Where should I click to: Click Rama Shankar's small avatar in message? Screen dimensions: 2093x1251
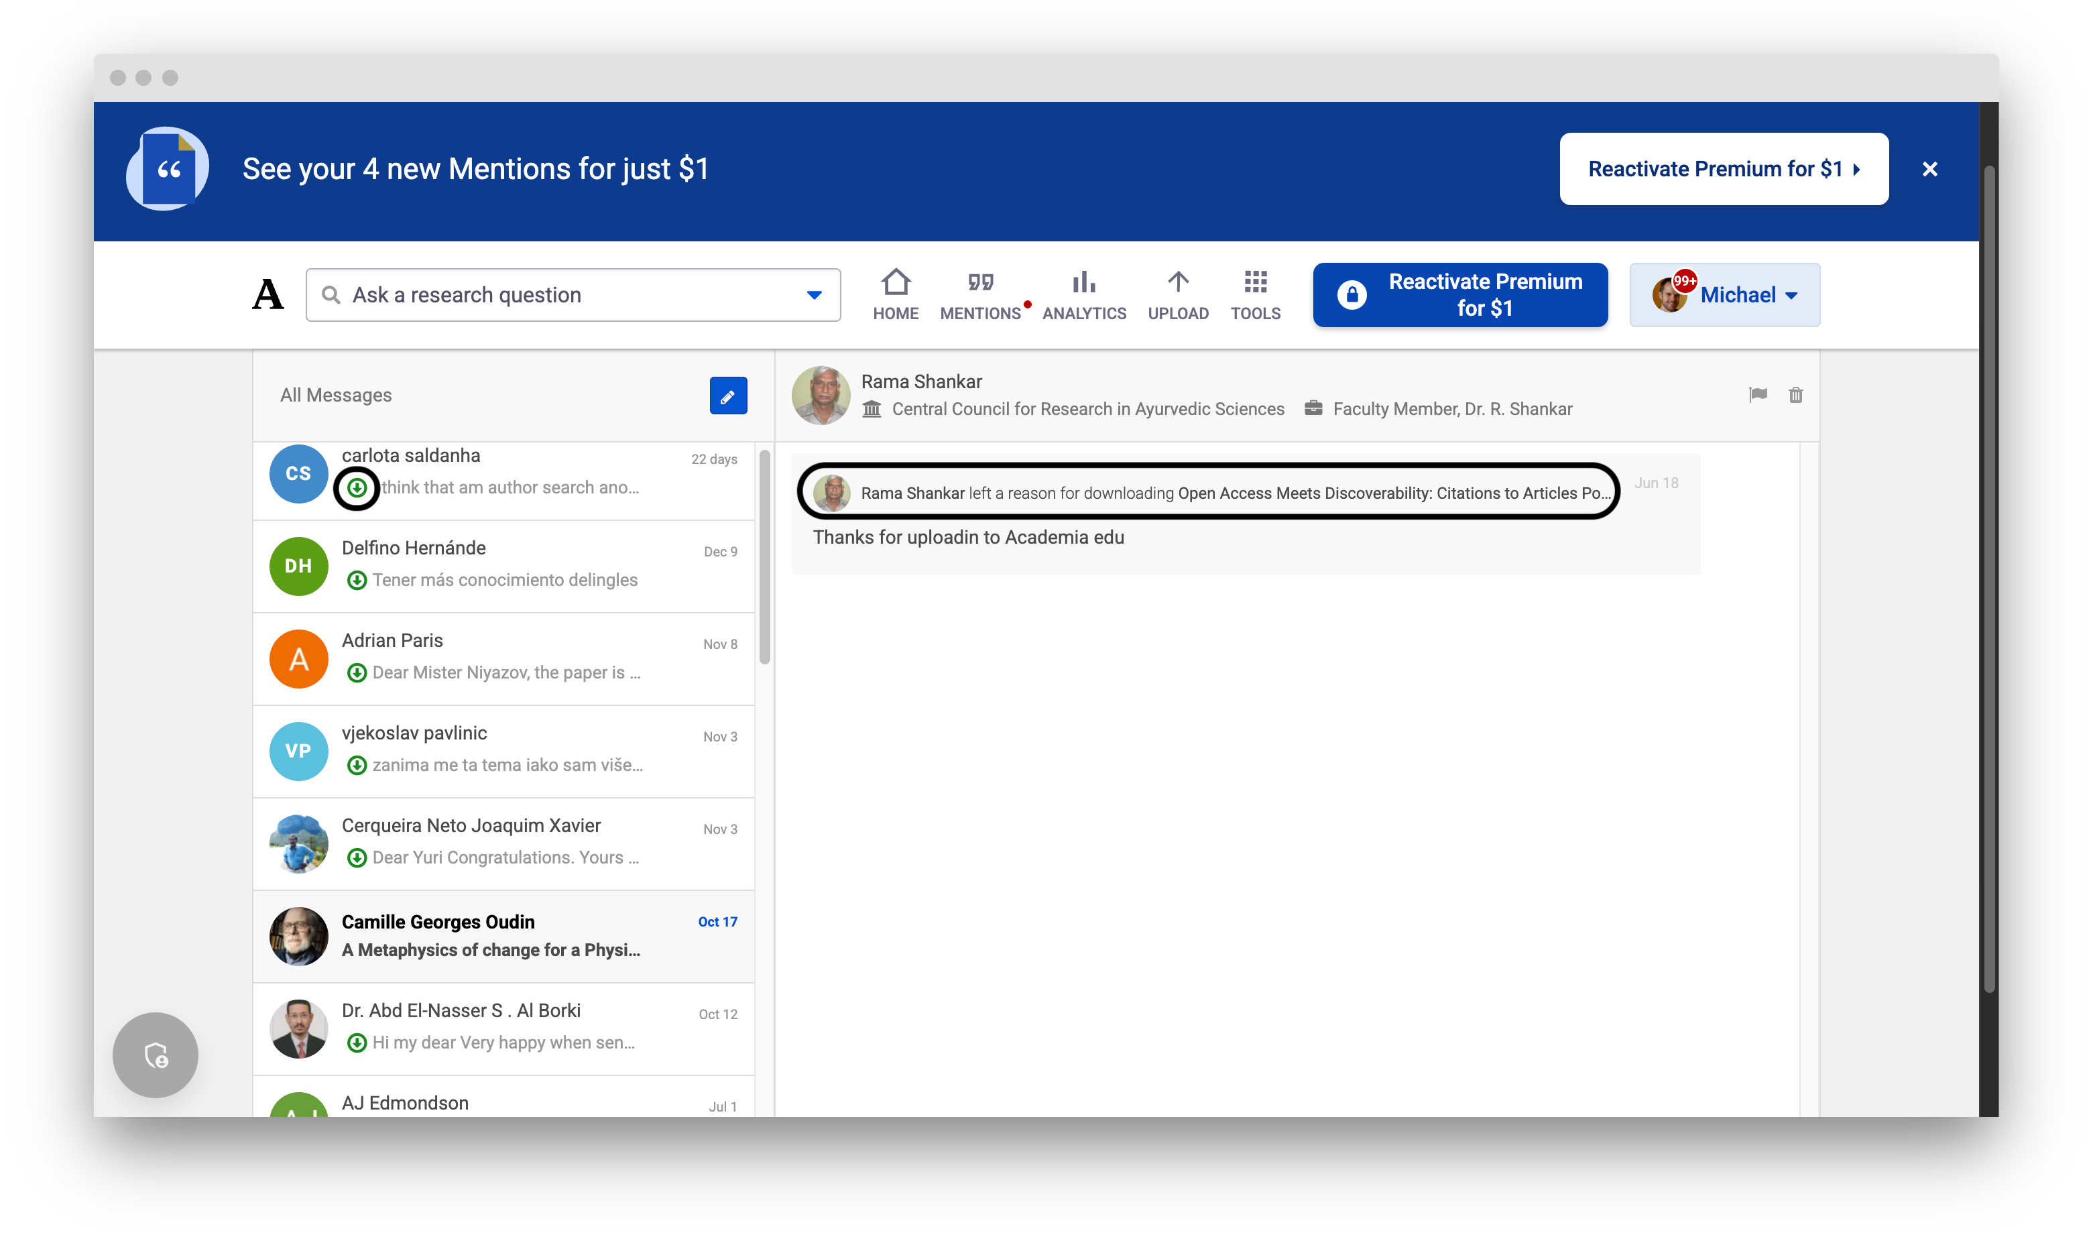[x=832, y=493]
